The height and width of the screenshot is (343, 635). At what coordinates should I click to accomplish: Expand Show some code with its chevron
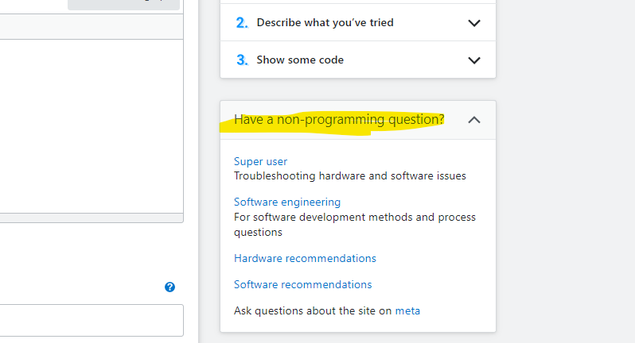(x=474, y=60)
